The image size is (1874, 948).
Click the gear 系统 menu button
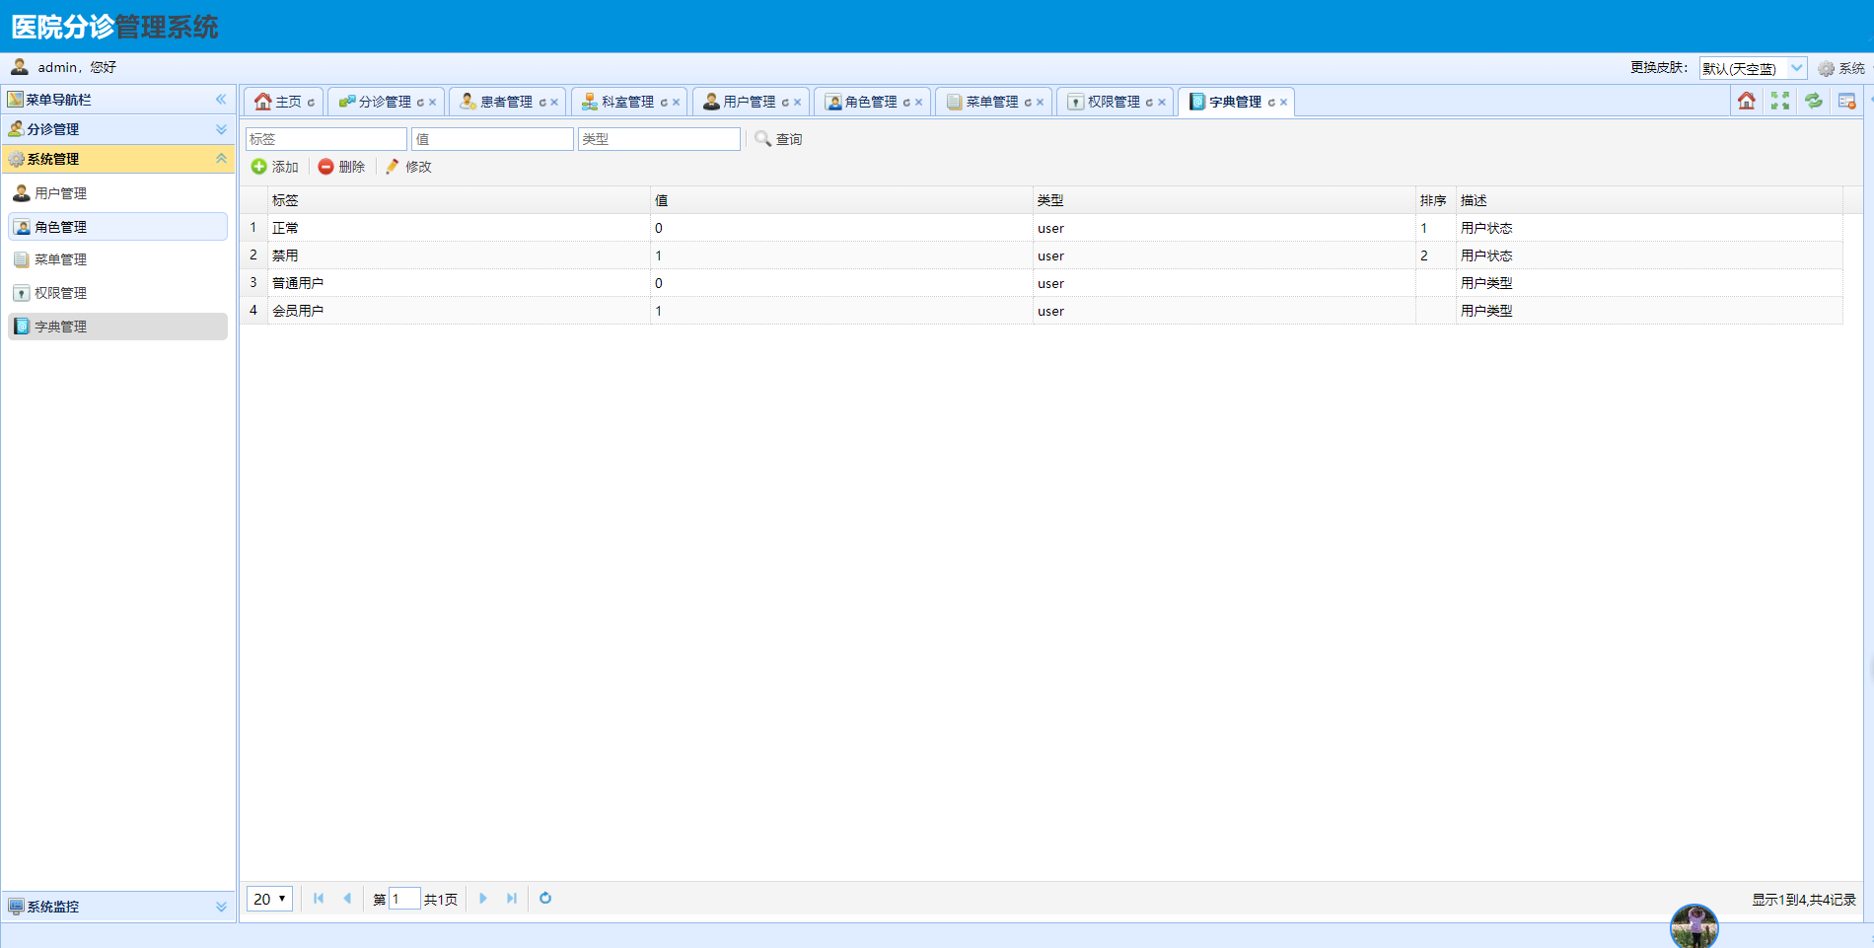point(1841,68)
